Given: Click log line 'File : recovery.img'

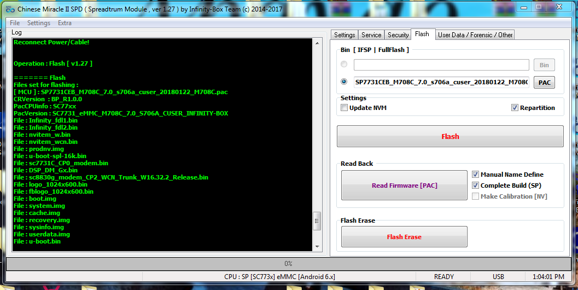Looking at the screenshot, I should point(42,220).
